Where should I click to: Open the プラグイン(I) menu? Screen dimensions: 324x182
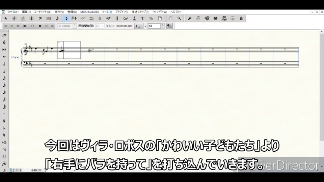[x=122, y=12]
